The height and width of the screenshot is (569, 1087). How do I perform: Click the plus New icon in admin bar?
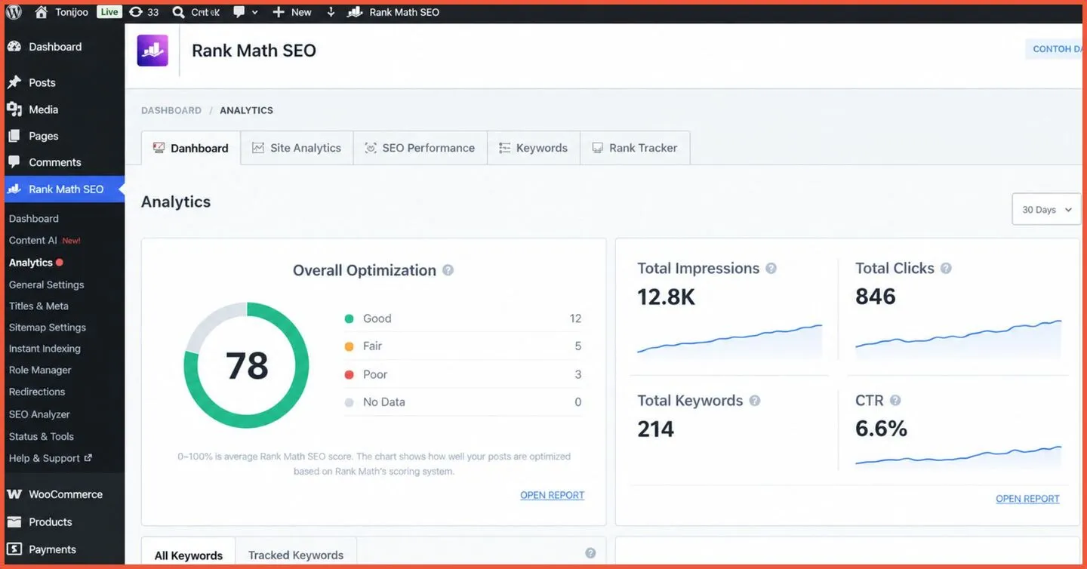(279, 12)
